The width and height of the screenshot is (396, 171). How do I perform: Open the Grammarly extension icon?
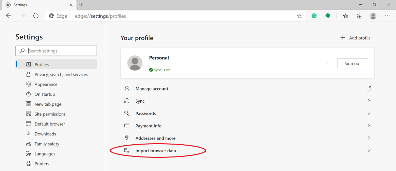pos(314,16)
